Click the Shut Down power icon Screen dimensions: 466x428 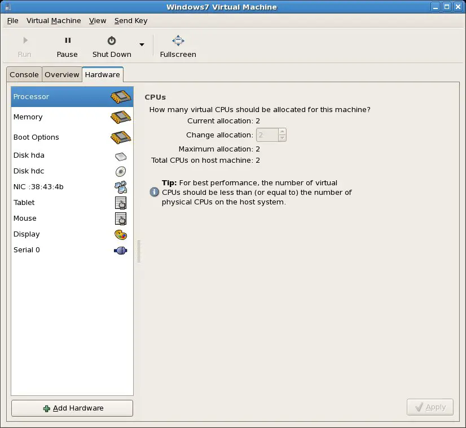pos(112,41)
